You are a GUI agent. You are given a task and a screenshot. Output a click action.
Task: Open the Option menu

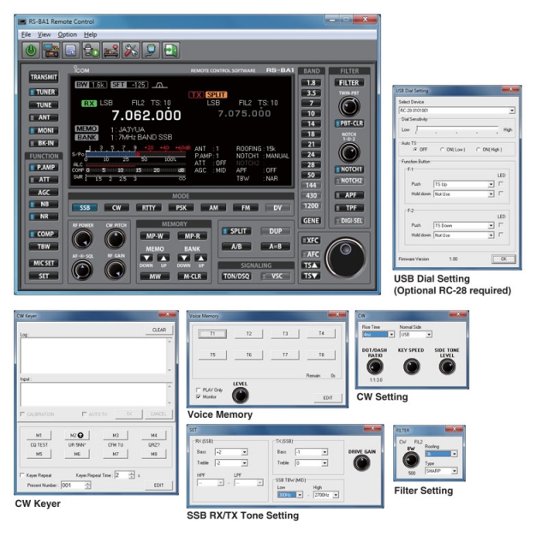click(67, 34)
